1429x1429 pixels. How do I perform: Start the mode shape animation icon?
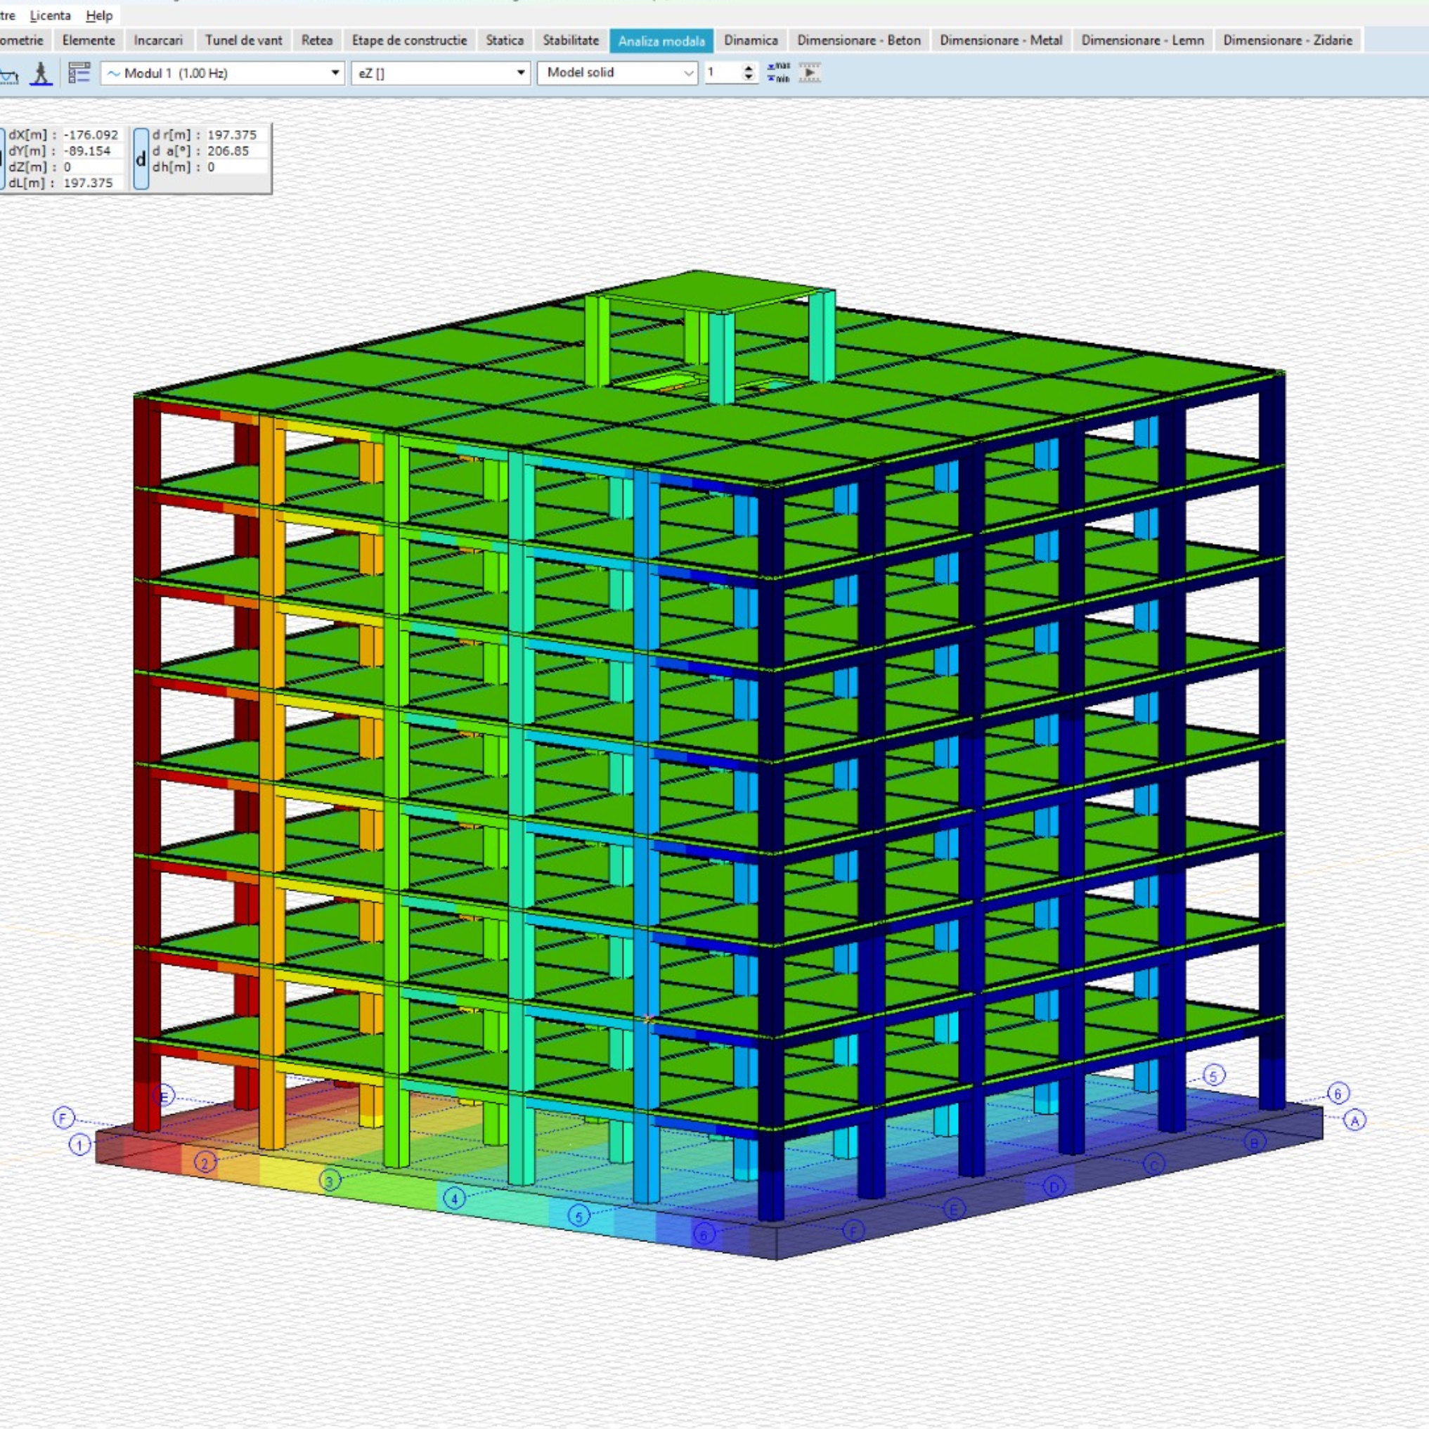810,72
